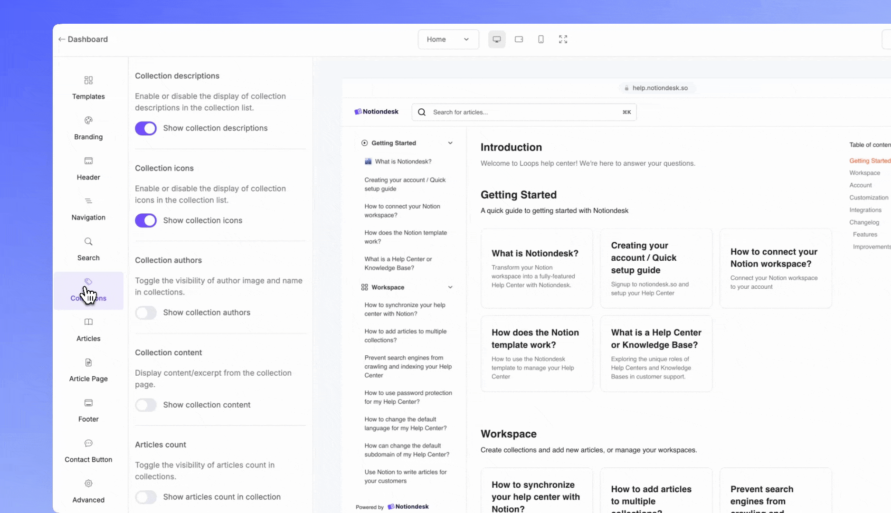Open 'How to connect your Notion workspace?' tree link

(402, 211)
